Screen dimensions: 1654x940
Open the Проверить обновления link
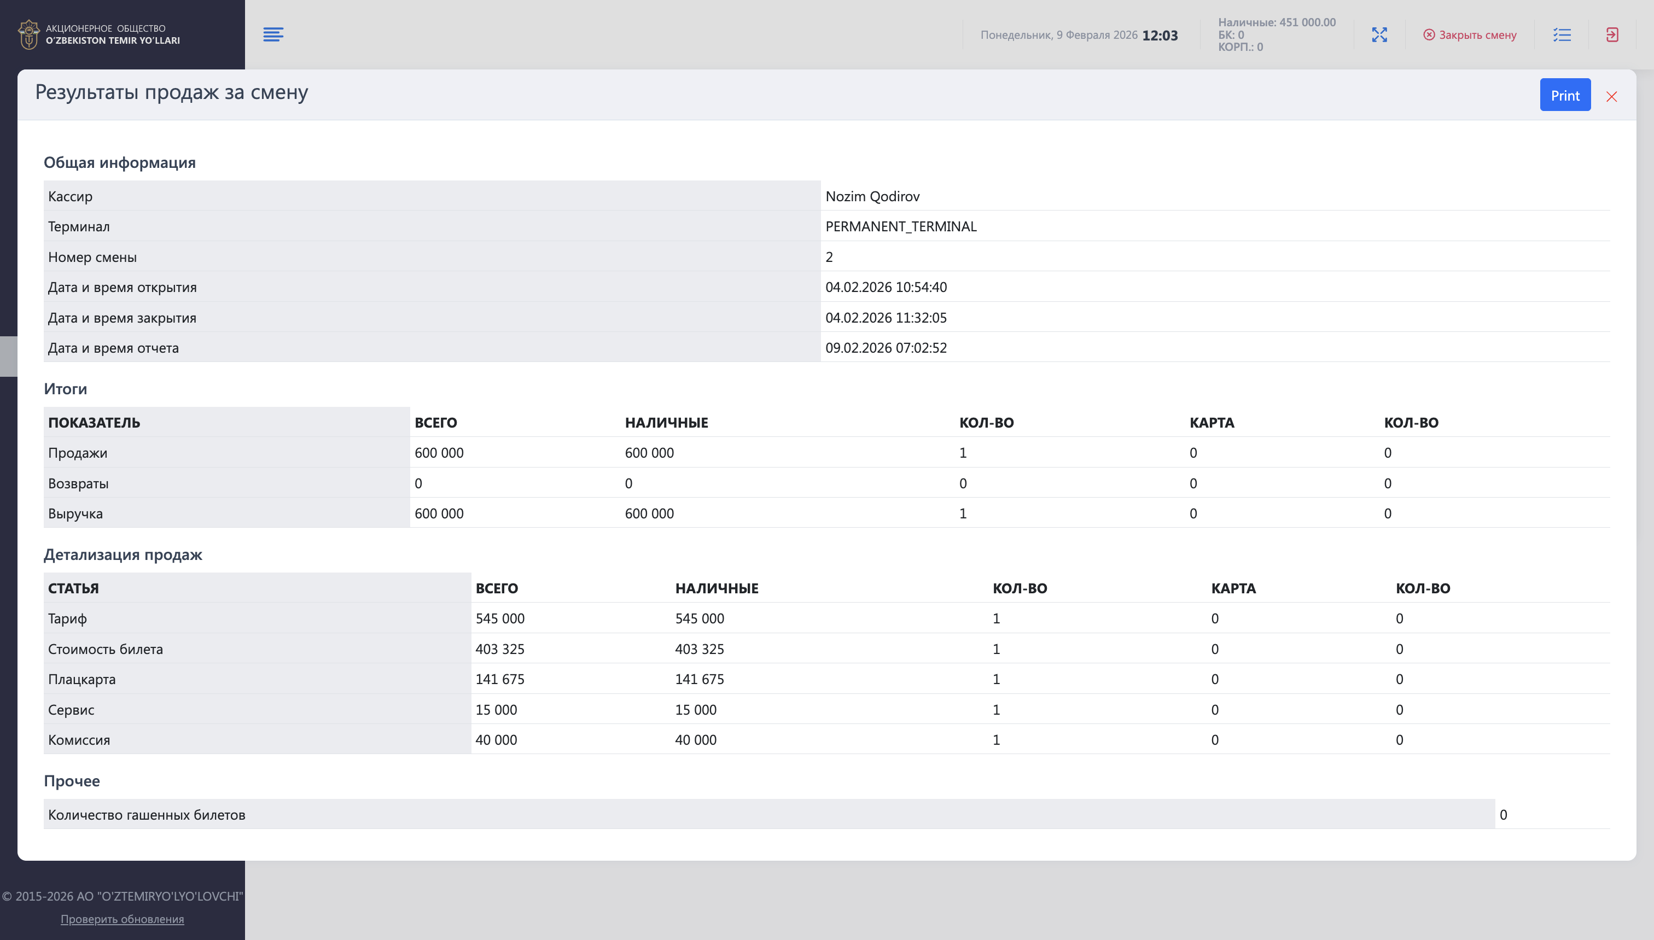click(122, 919)
